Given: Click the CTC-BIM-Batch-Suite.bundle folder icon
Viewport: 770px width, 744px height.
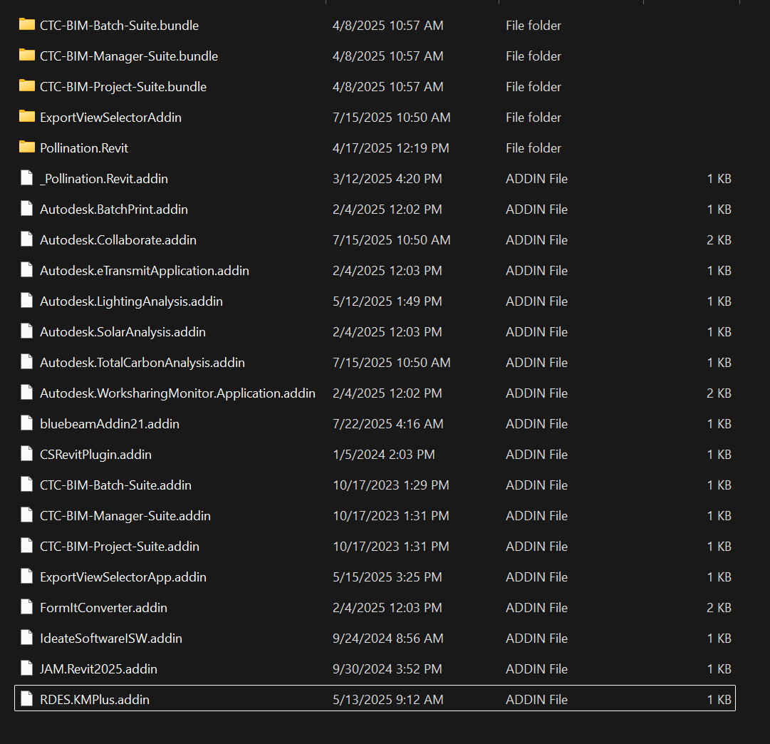Looking at the screenshot, I should (27, 24).
